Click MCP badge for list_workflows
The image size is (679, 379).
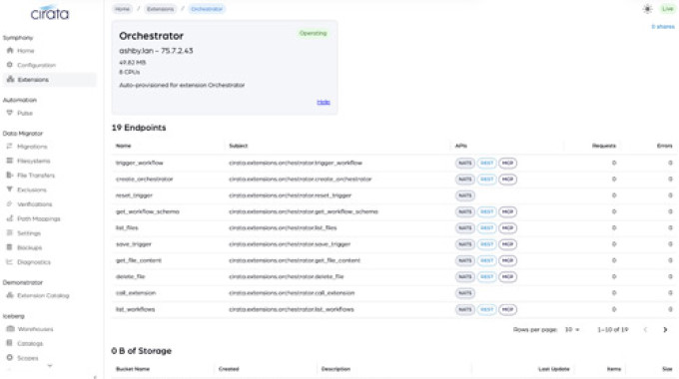pyautogui.click(x=507, y=309)
